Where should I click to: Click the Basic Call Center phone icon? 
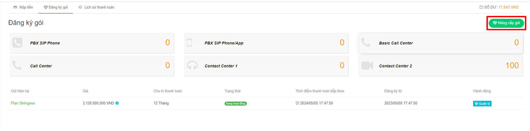coord(366,42)
